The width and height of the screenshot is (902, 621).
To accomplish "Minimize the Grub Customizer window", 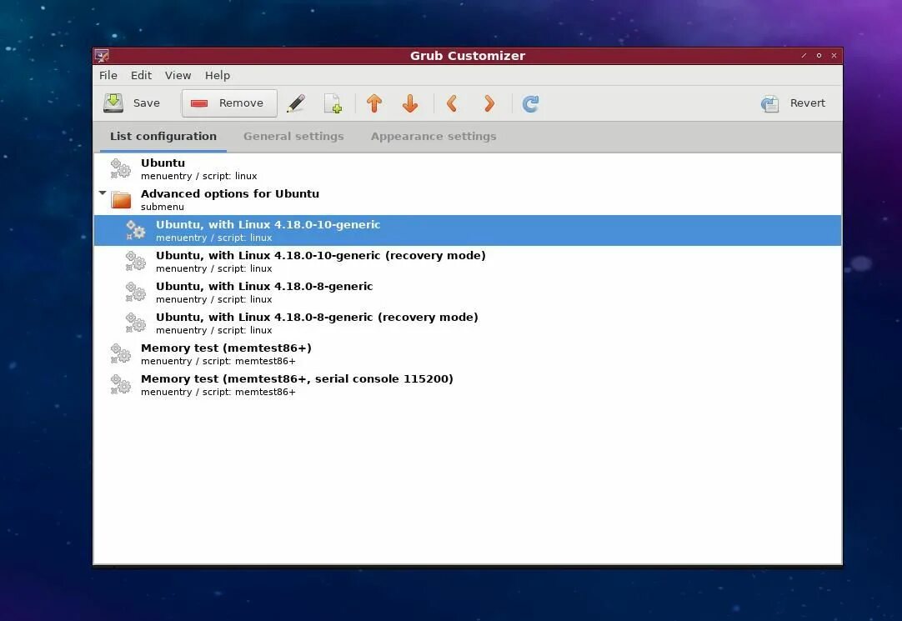I will 804,56.
